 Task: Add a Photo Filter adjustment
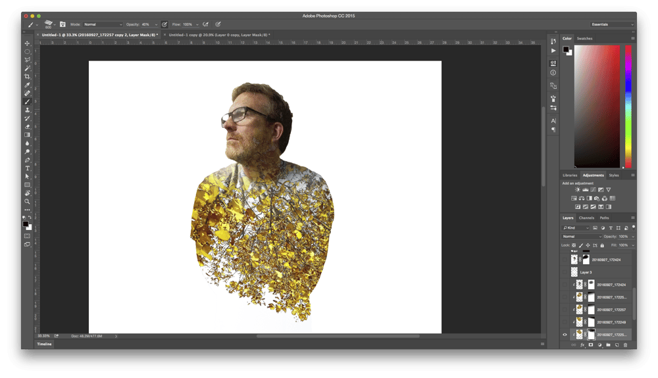[x=597, y=199]
